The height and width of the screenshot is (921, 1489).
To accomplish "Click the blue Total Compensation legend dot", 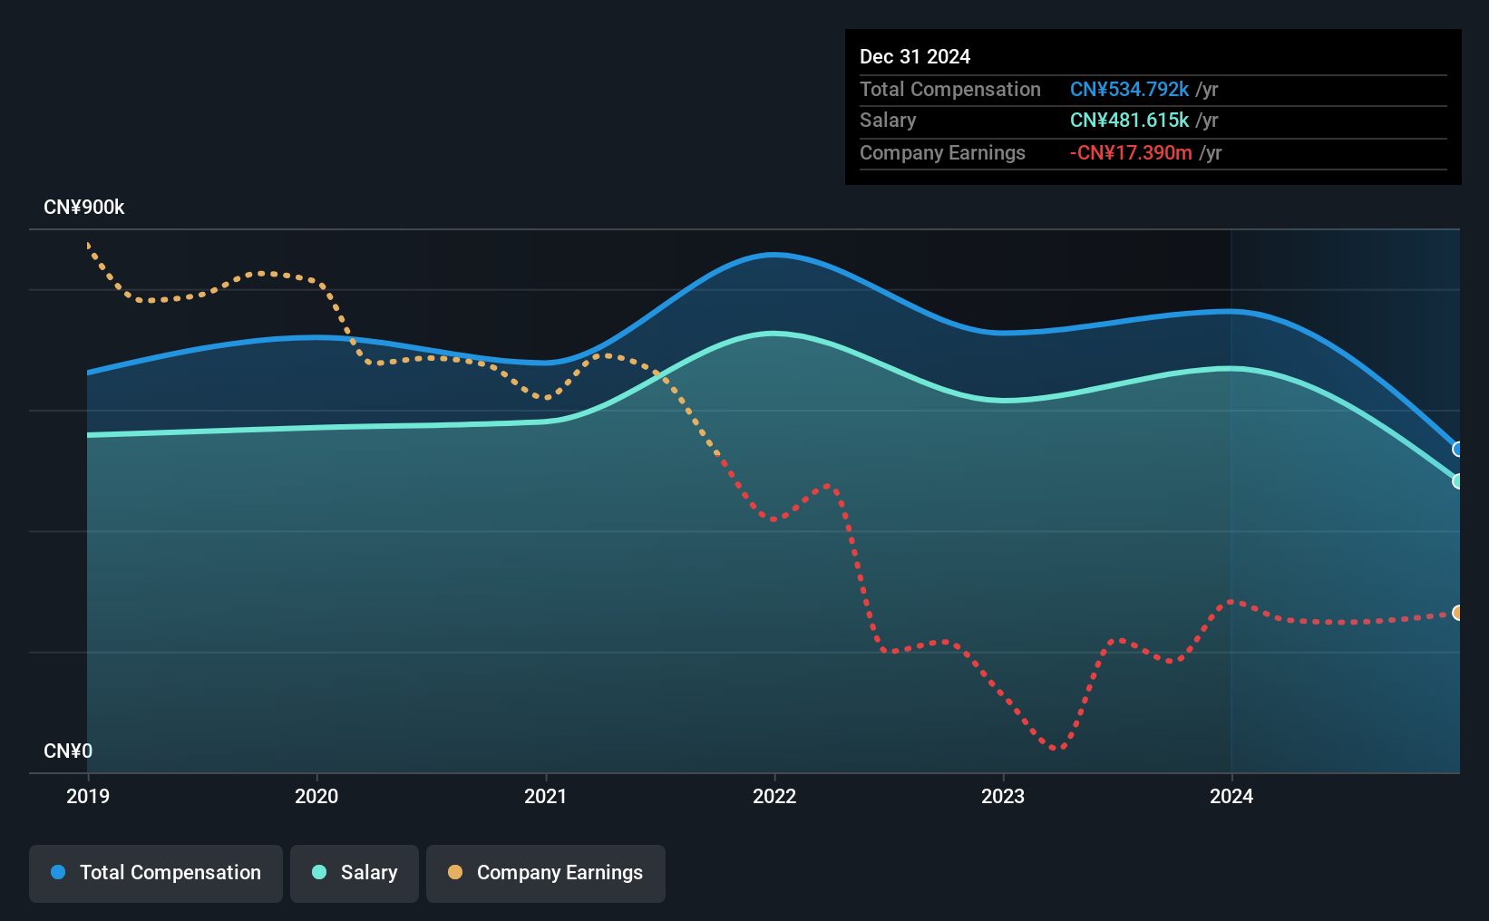I will pos(58,872).
